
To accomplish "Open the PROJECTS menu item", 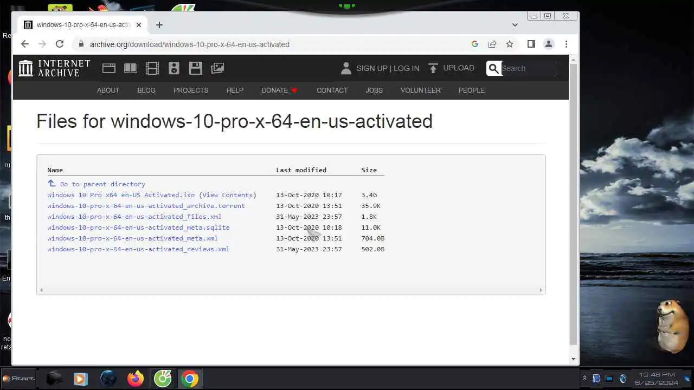I will [191, 90].
